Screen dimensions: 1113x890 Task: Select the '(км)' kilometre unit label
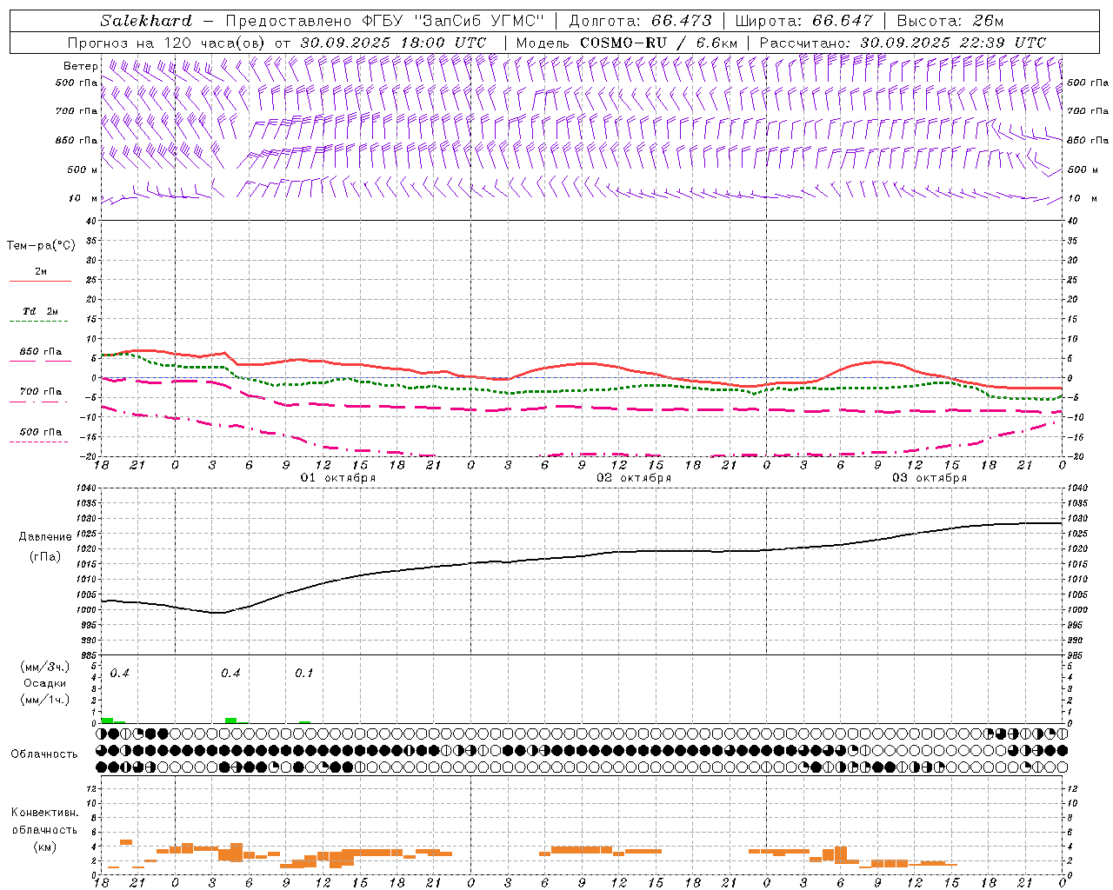click(45, 847)
